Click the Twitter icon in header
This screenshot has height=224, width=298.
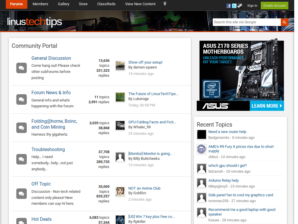(234, 6)
